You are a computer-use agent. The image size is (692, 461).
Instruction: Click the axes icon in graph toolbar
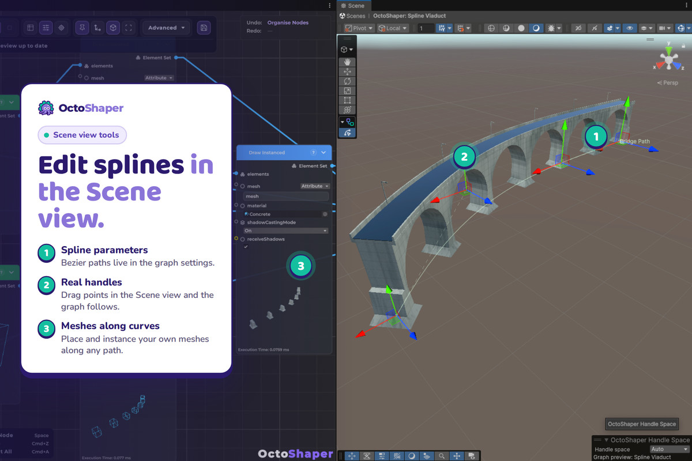click(x=97, y=28)
